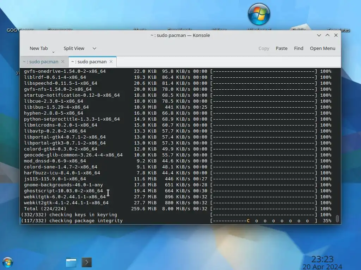Minimize the Konsole window
Screen dimensions: 361x270
click(319, 35)
